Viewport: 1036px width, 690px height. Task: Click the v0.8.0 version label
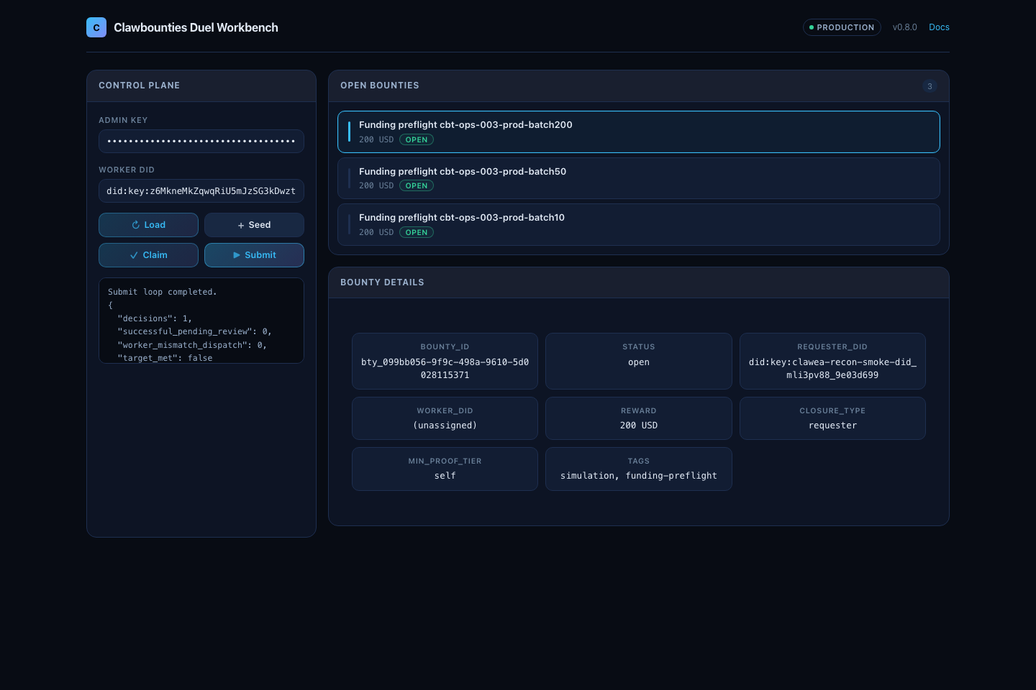coord(904,27)
